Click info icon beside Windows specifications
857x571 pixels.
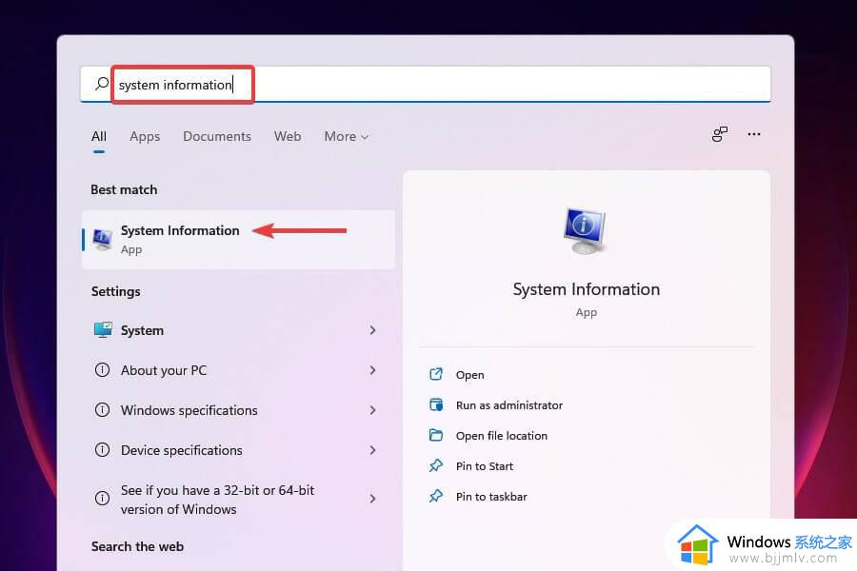click(x=102, y=410)
